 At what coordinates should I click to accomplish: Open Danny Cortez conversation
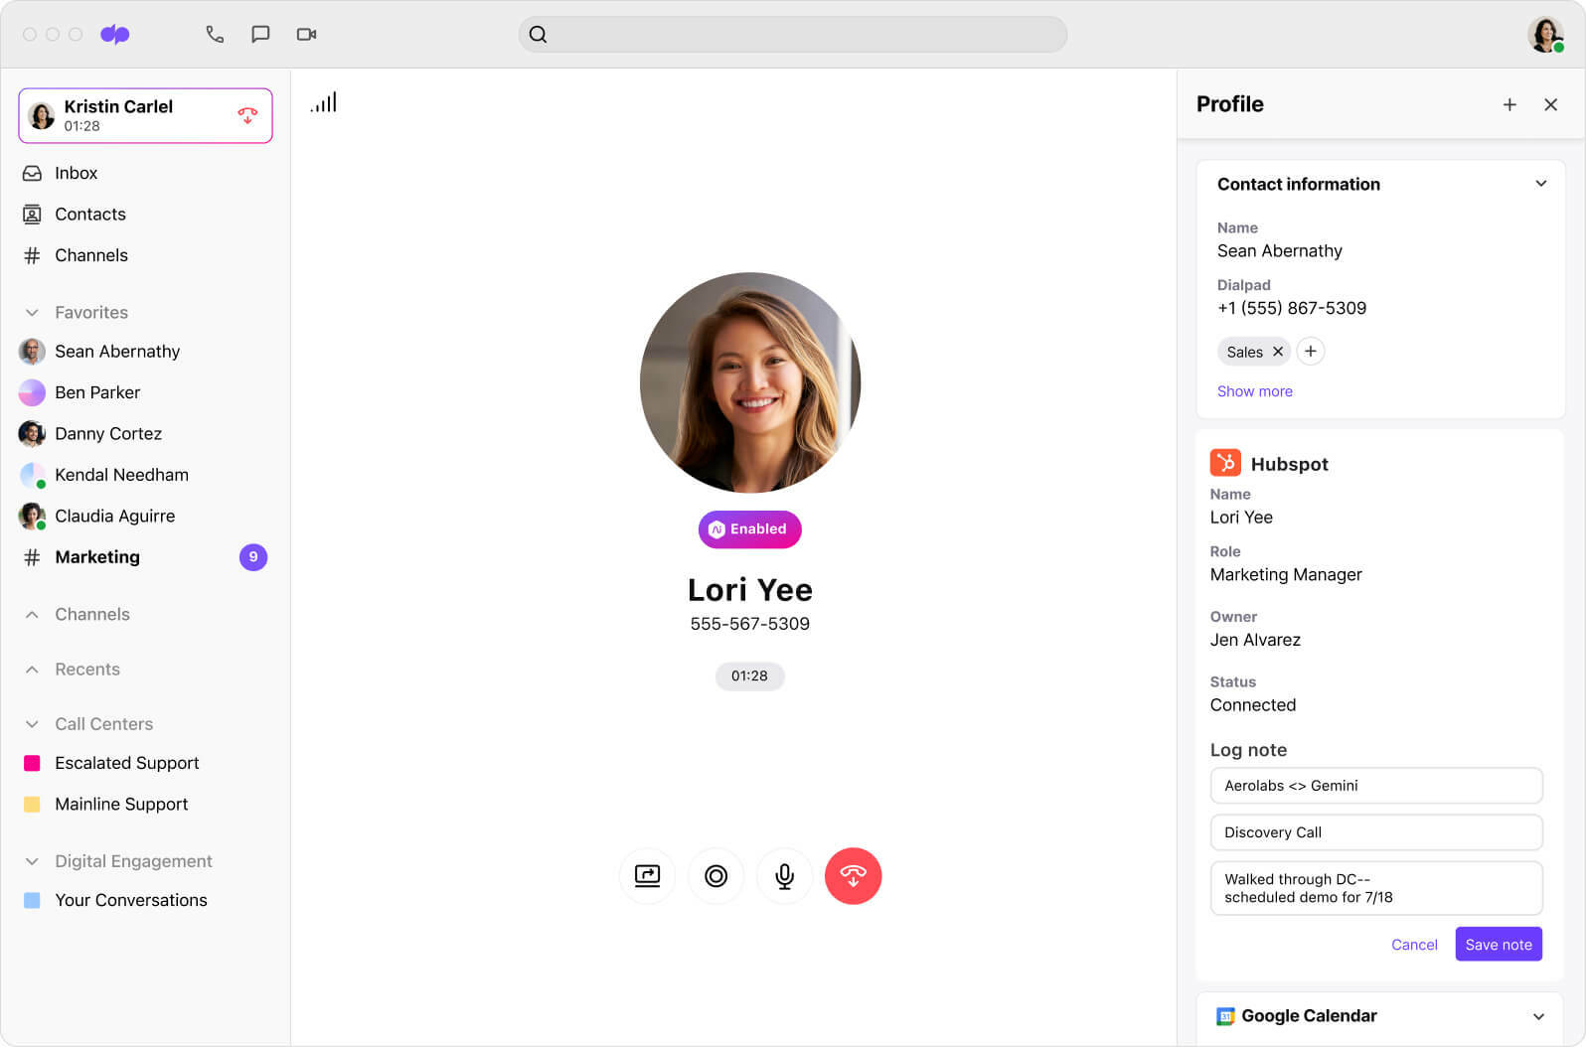click(145, 434)
